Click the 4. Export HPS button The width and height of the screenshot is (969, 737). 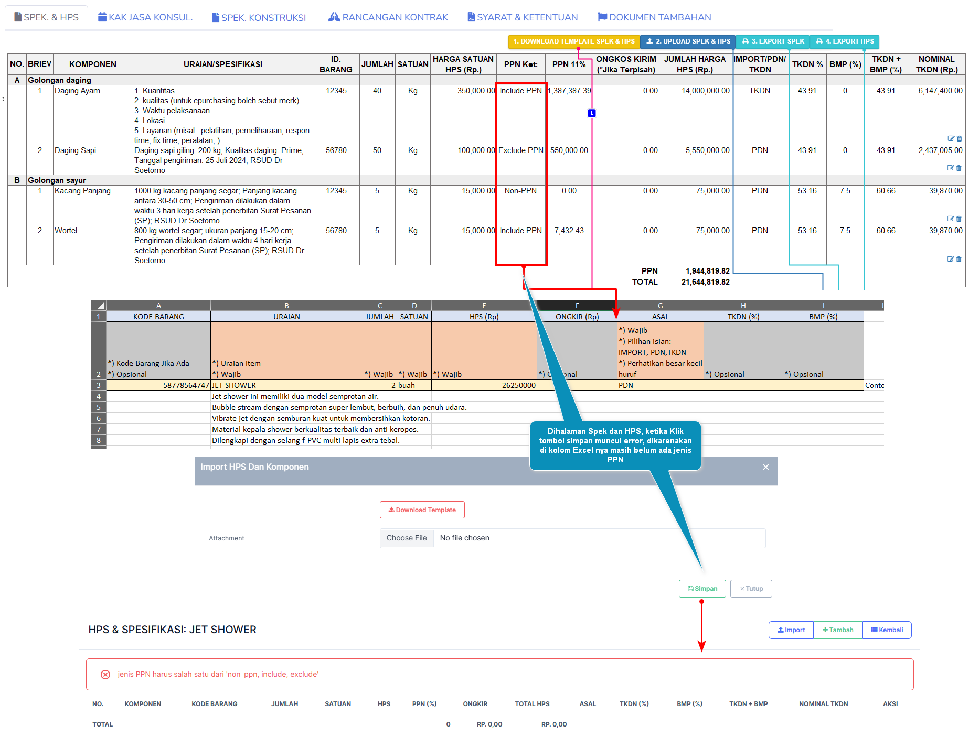pyautogui.click(x=845, y=41)
